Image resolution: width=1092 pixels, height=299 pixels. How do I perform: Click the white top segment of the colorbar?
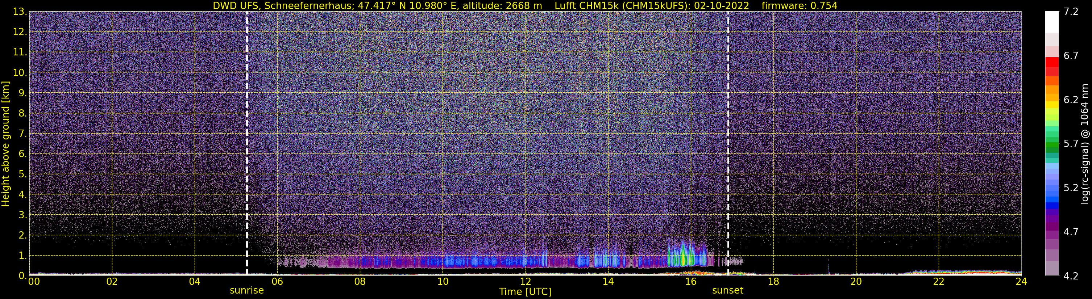(1052, 22)
